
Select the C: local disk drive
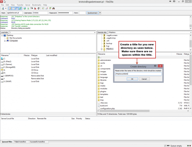(x=4, y=59)
